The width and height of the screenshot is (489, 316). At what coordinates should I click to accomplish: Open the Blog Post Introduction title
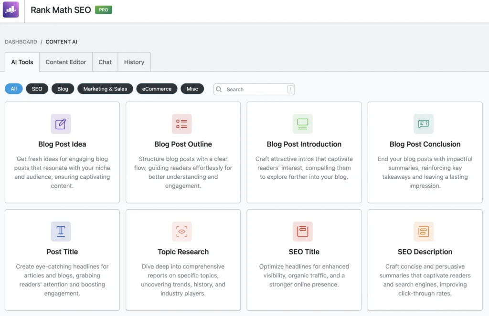[x=304, y=144]
